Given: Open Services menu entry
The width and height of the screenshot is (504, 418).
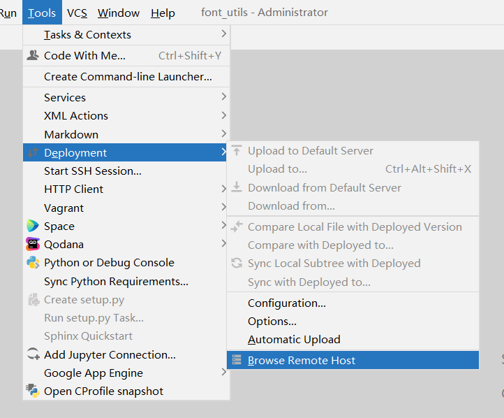Looking at the screenshot, I should click(126, 97).
